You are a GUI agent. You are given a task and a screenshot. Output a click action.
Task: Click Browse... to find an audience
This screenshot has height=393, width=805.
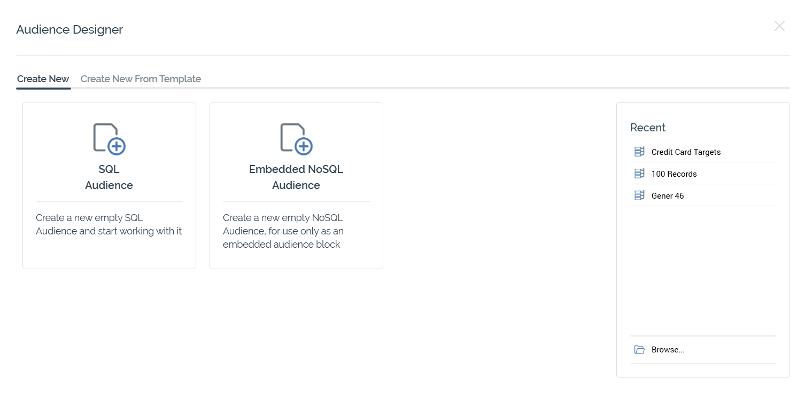(x=668, y=350)
